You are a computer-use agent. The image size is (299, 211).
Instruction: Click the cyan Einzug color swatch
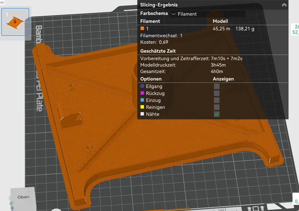tap(142, 100)
